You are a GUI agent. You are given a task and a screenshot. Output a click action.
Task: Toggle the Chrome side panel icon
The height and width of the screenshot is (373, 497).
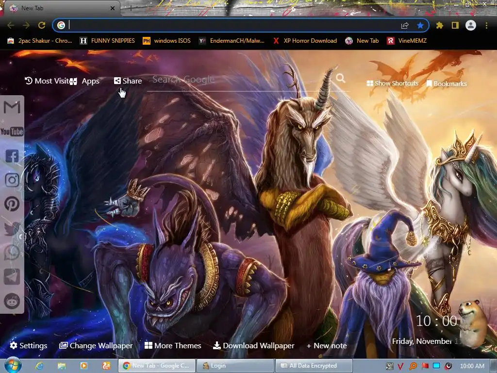455,25
